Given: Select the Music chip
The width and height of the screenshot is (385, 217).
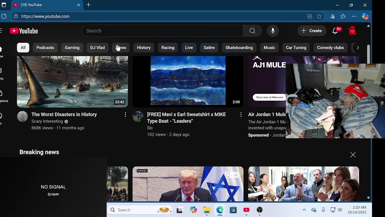Looking at the screenshot, I should click(x=269, y=48).
